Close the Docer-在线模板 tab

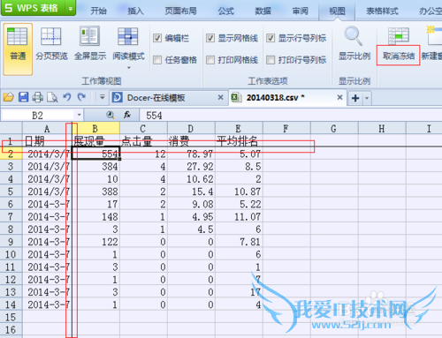(220, 97)
